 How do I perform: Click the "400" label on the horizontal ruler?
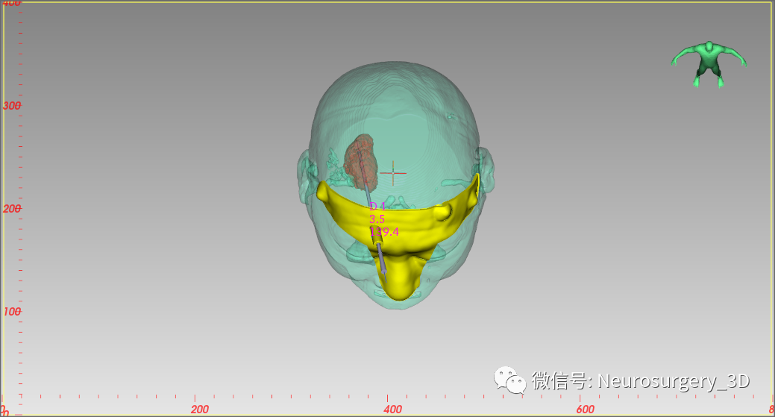(392, 409)
